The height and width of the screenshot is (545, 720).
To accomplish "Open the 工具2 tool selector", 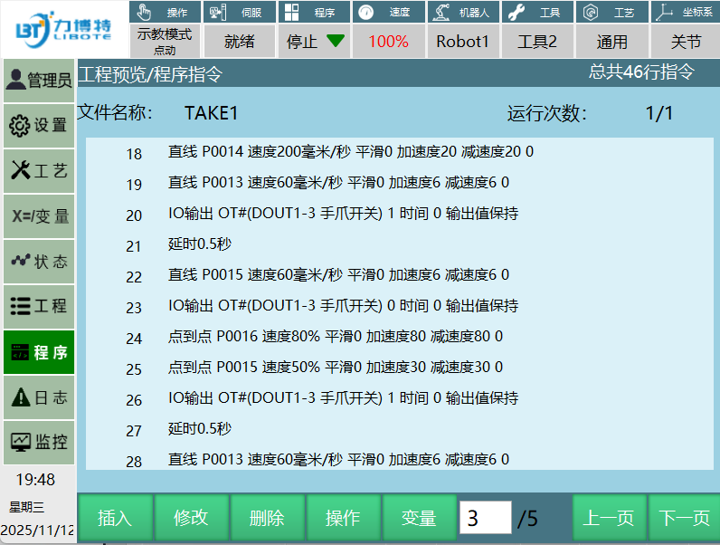I will coord(537,42).
